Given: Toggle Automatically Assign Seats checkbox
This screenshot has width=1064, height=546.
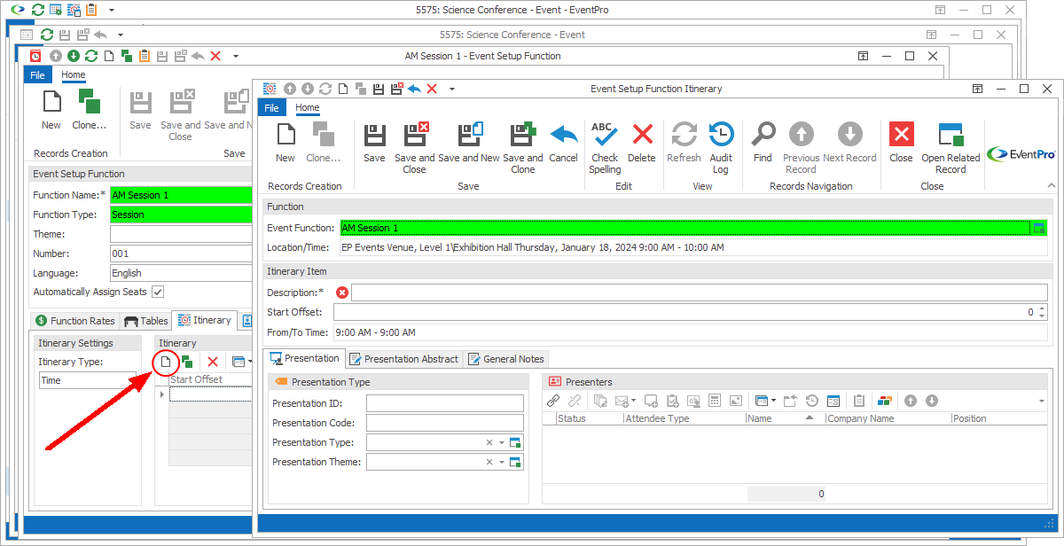Looking at the screenshot, I should [158, 292].
